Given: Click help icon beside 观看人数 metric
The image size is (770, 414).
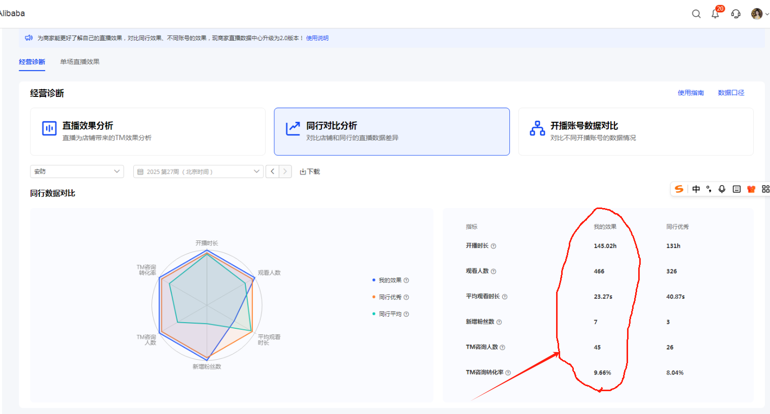Looking at the screenshot, I should coord(494,271).
